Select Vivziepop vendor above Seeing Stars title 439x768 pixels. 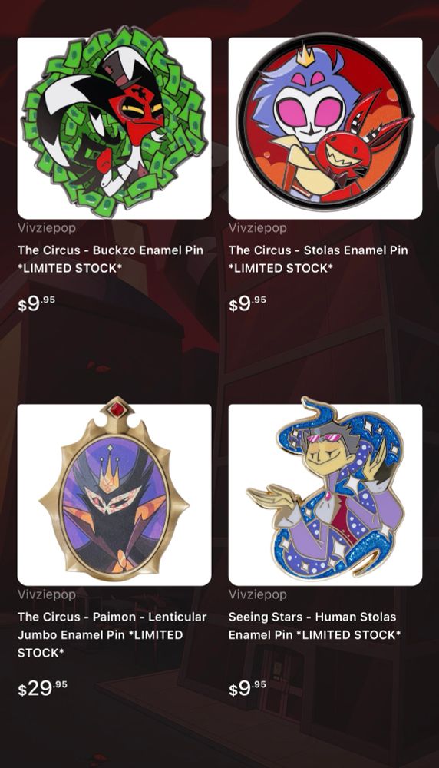coord(257,594)
